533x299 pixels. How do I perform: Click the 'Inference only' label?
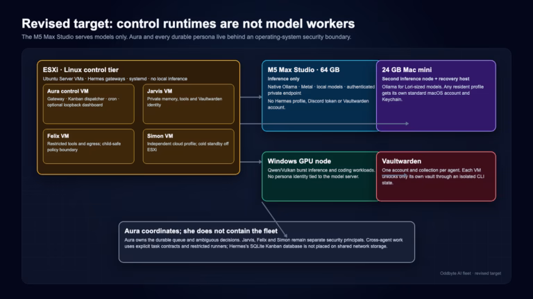[283, 79]
